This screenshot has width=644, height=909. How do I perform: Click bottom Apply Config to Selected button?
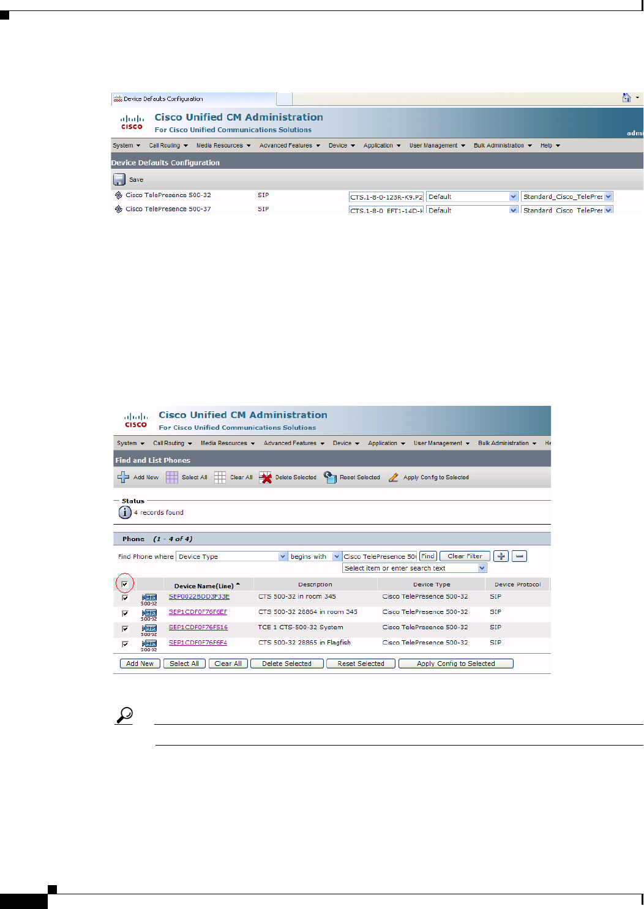[456, 664]
